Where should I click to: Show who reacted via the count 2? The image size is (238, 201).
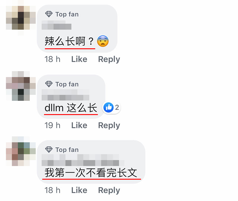117,108
